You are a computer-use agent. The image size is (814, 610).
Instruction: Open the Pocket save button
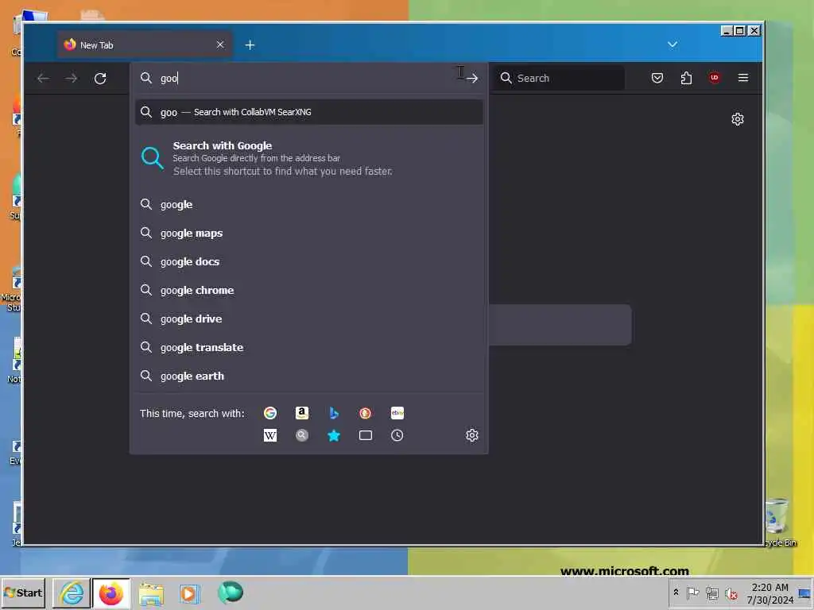coord(657,78)
